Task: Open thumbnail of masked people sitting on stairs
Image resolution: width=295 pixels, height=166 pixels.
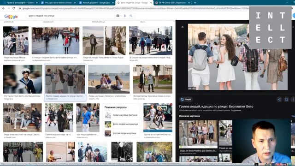Action: [23, 118]
